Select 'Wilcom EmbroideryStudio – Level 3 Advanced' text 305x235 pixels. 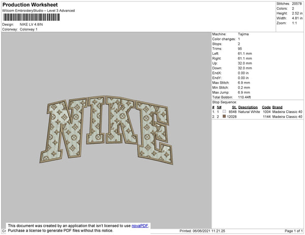(39, 11)
